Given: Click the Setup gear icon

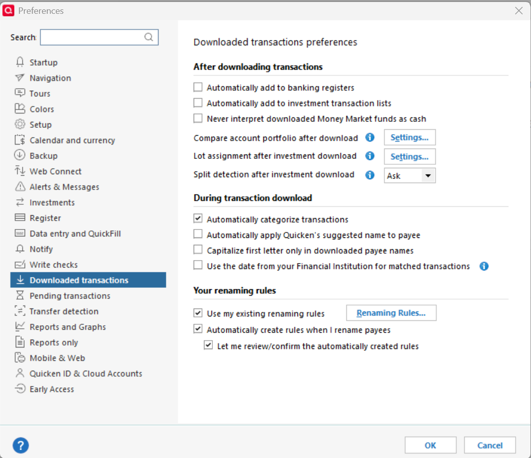Looking at the screenshot, I should pos(20,124).
